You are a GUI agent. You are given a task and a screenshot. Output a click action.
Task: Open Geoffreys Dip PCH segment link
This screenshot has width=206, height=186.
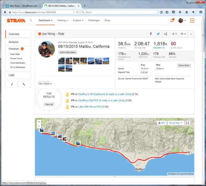click(x=102, y=100)
